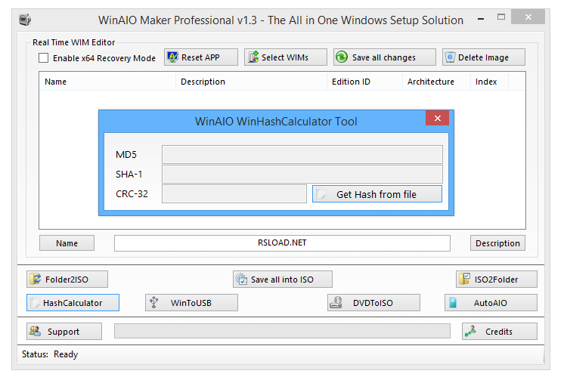This screenshot has height=380, width=567.
Task: Click the Name button below the list
Action: point(67,243)
